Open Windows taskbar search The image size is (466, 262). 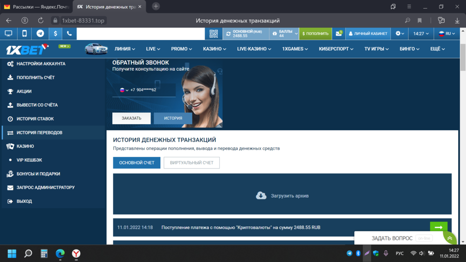tap(28, 254)
